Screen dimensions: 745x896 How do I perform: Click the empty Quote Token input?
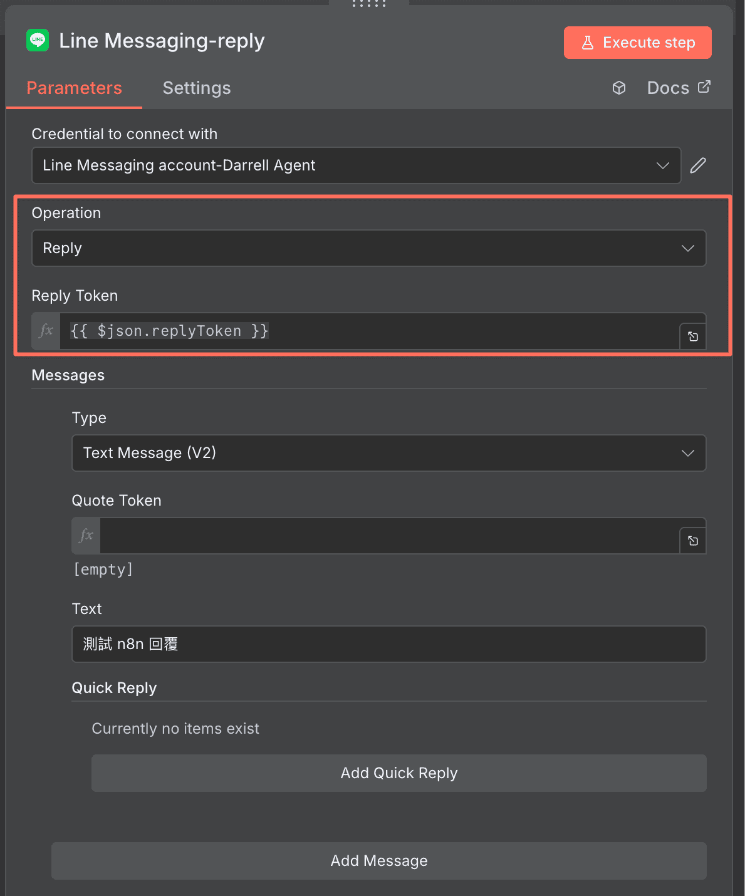pyautogui.click(x=388, y=536)
